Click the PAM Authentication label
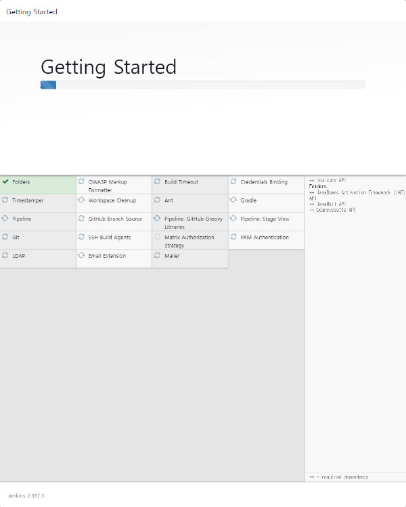Image resolution: width=406 pixels, height=507 pixels. (x=265, y=238)
